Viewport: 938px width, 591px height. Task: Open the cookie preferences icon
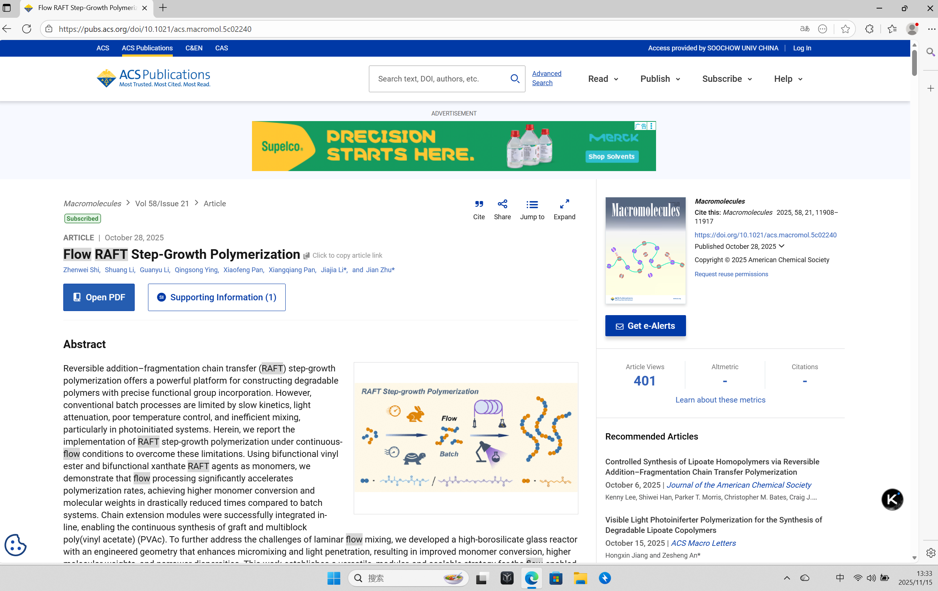(x=16, y=545)
